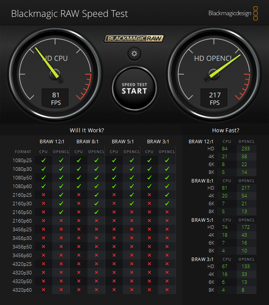Click the 'BRAW 12:1' heading in How Fast
Viewport: 269px width, 305px height.
[x=201, y=142]
